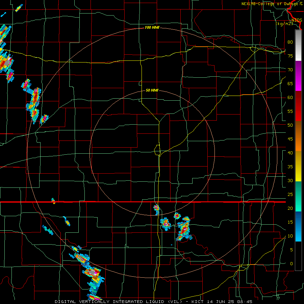304x304 pixels.
Task: Click the legend value 5
Action: pos(292,250)
